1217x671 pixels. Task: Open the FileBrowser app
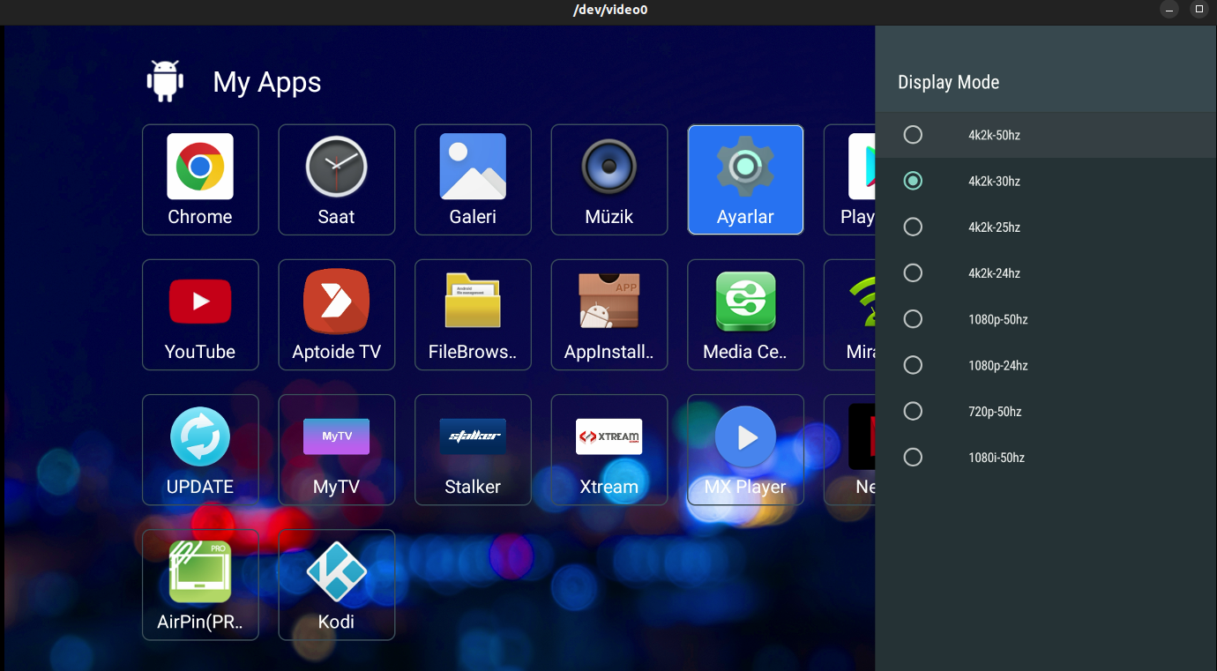click(x=473, y=315)
